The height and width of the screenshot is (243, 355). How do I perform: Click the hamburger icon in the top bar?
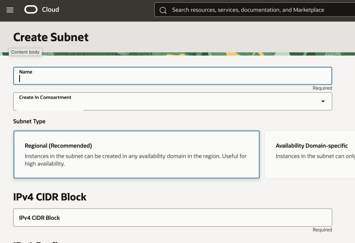click(x=10, y=10)
